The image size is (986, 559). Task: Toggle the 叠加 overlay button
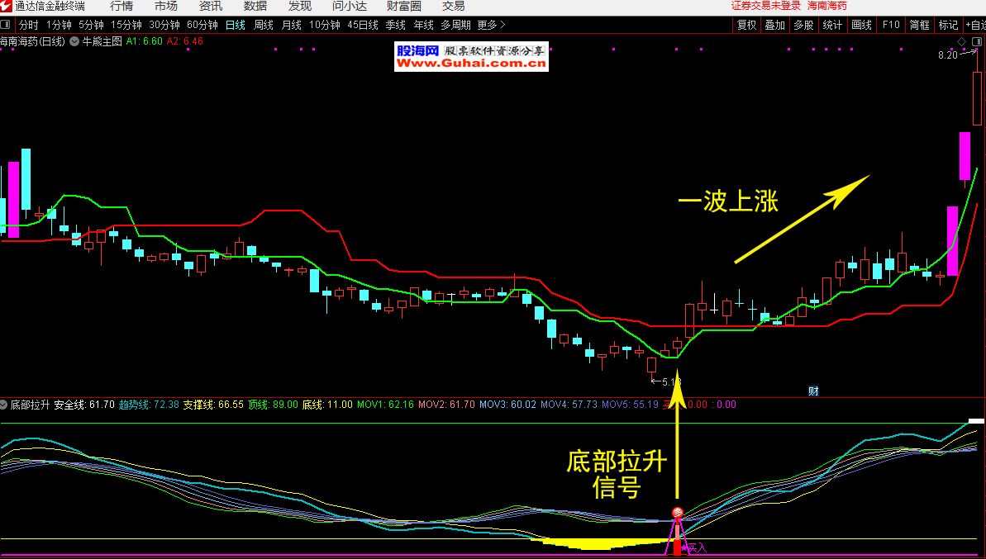tap(774, 25)
